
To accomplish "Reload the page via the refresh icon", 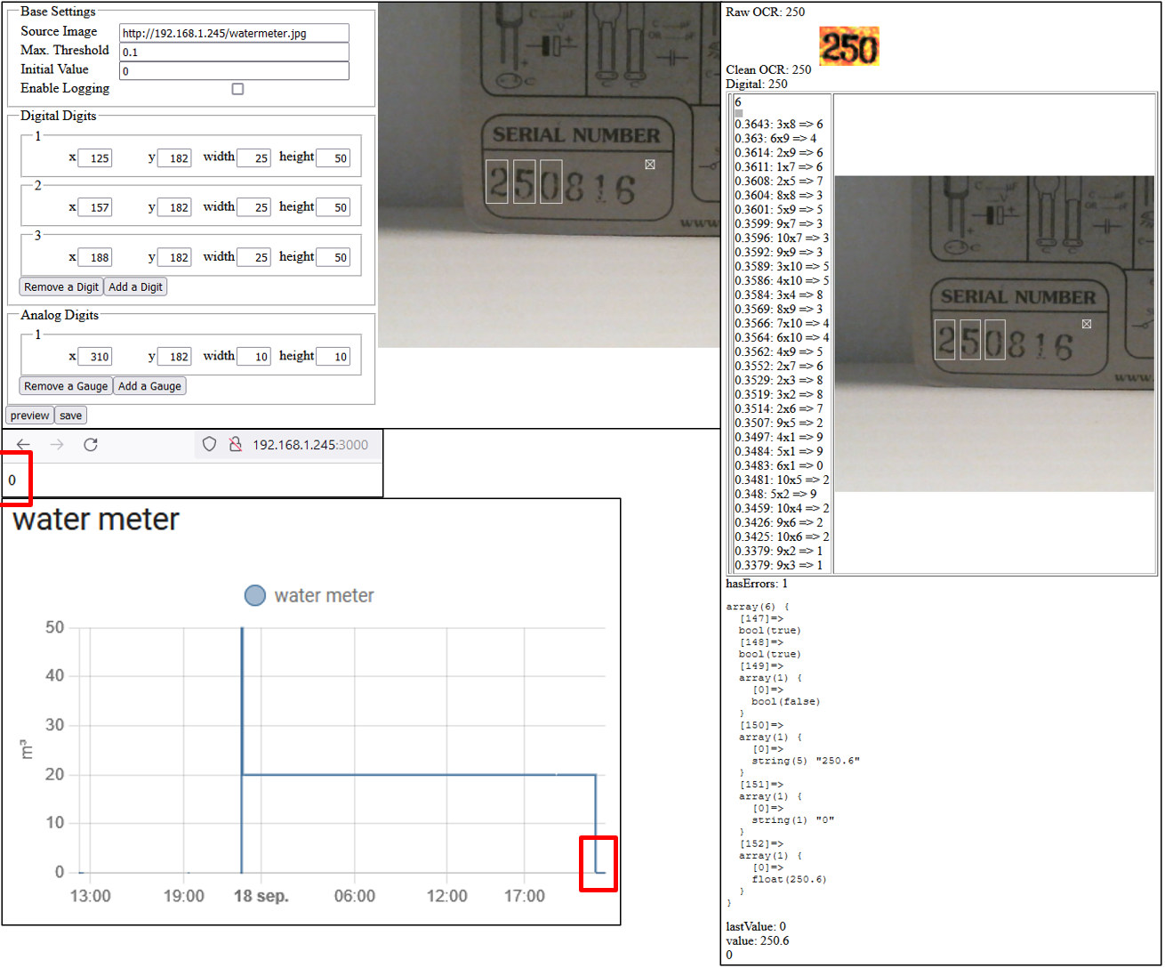I will point(91,445).
